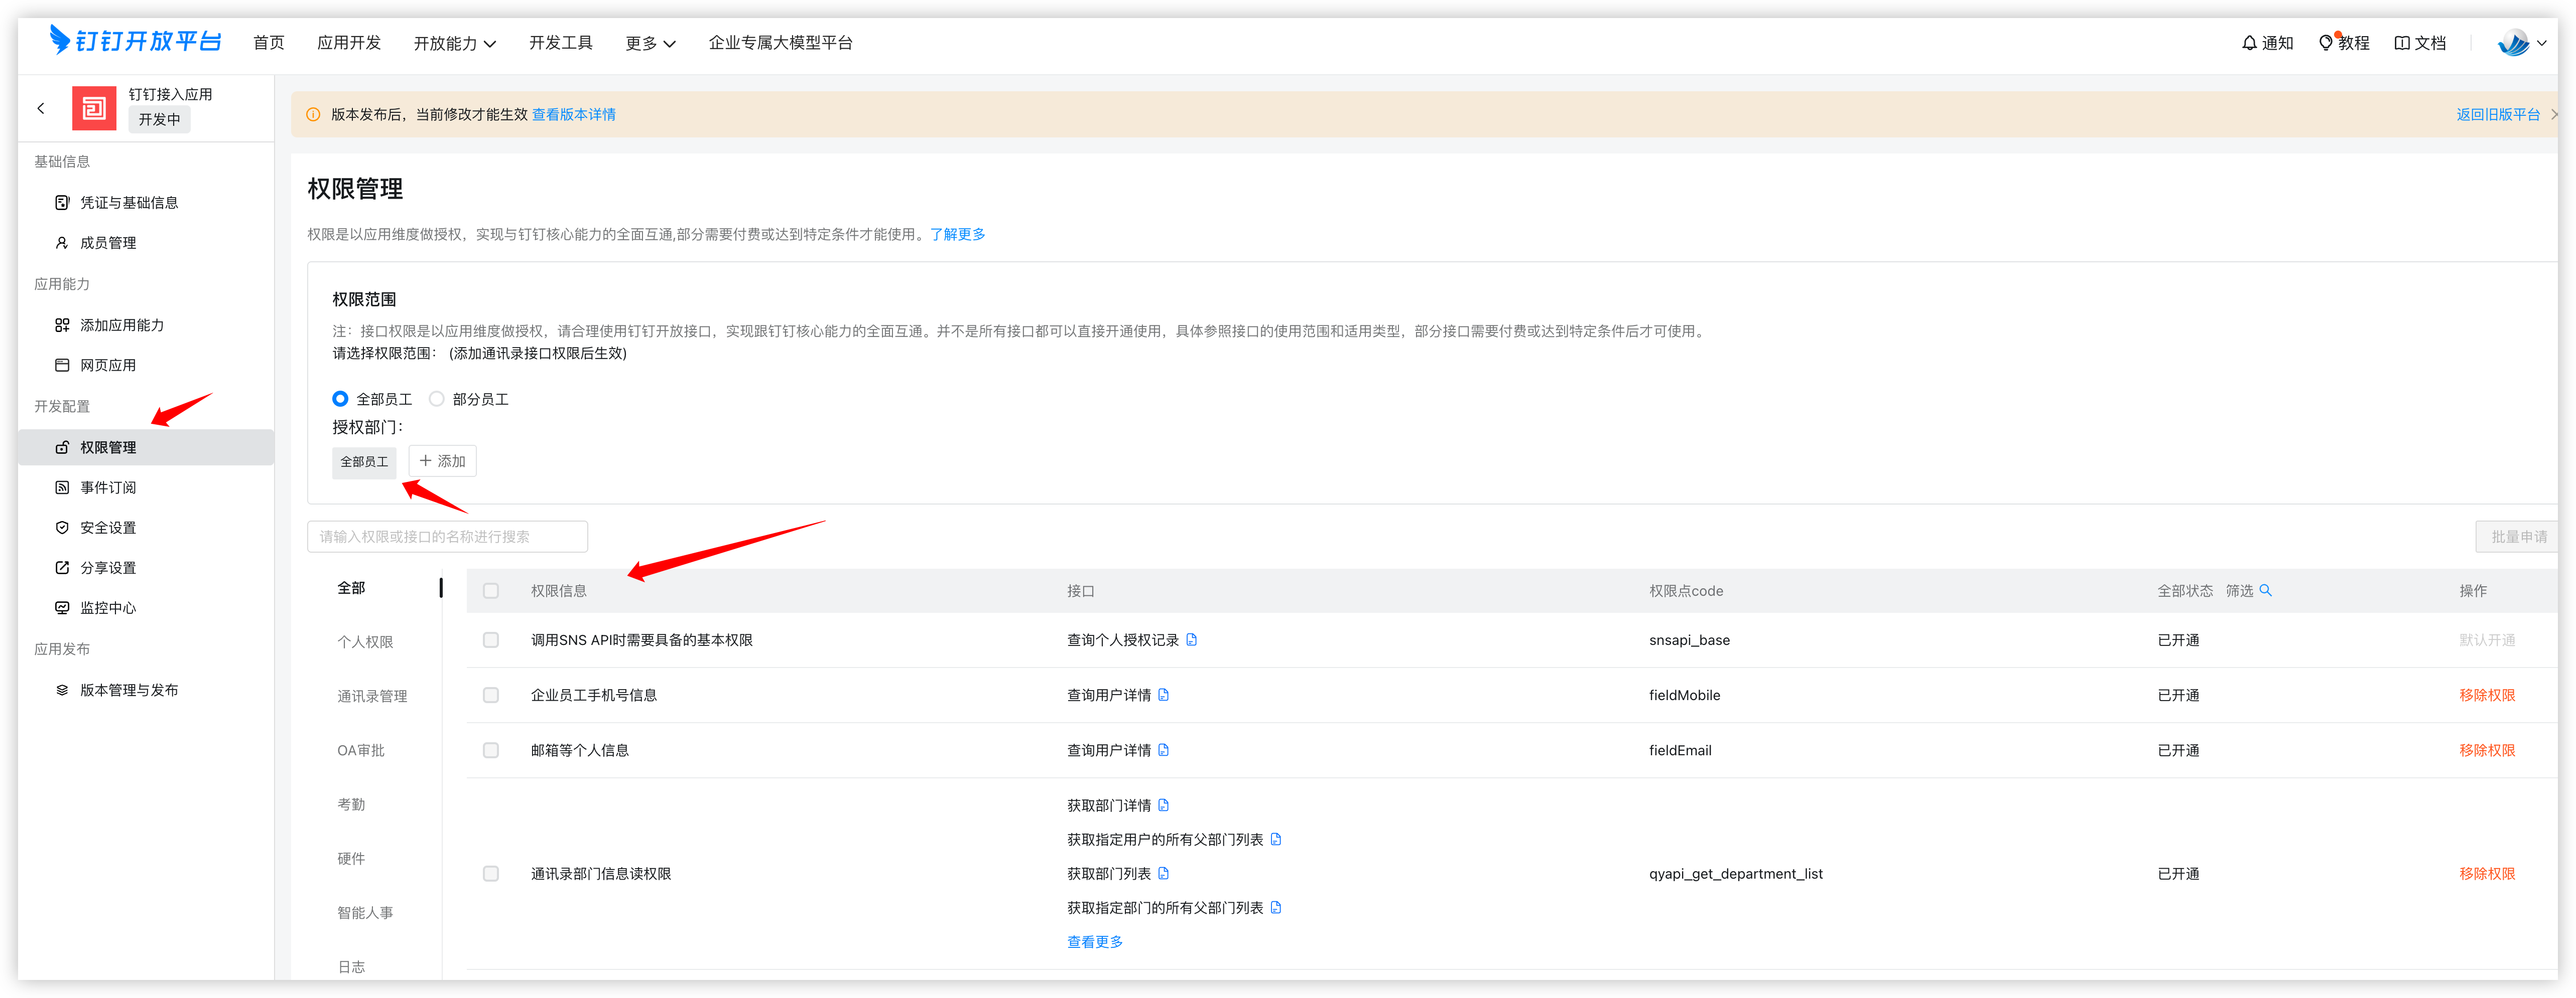Expand the 更多 dropdown menu
The height and width of the screenshot is (998, 2576).
[651, 43]
